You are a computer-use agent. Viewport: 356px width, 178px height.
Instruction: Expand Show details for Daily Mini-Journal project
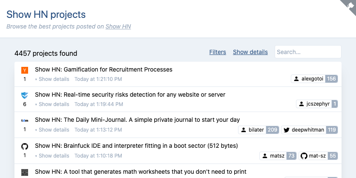52,130
